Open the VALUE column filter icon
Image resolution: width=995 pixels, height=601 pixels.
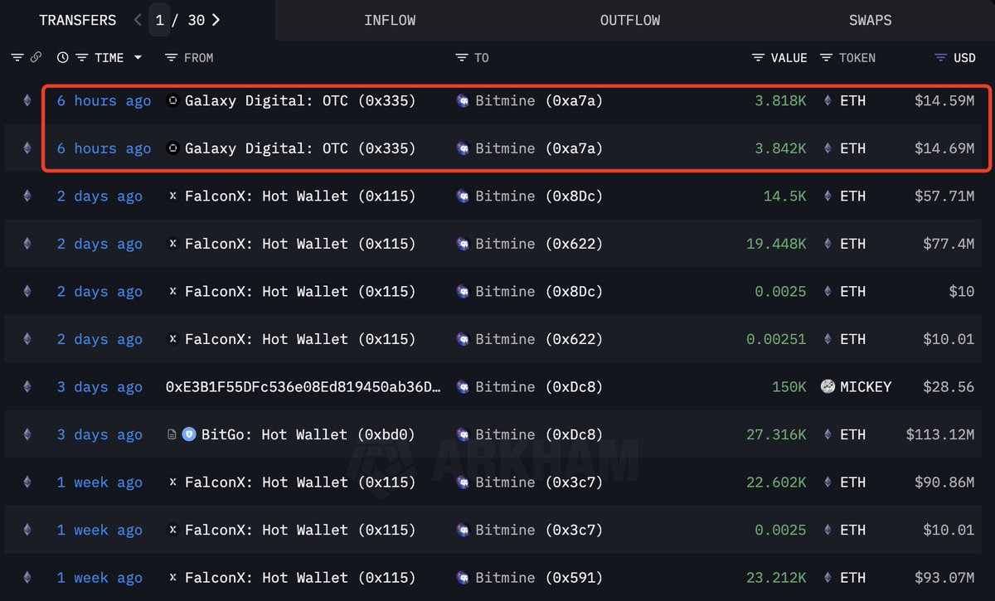tap(758, 57)
